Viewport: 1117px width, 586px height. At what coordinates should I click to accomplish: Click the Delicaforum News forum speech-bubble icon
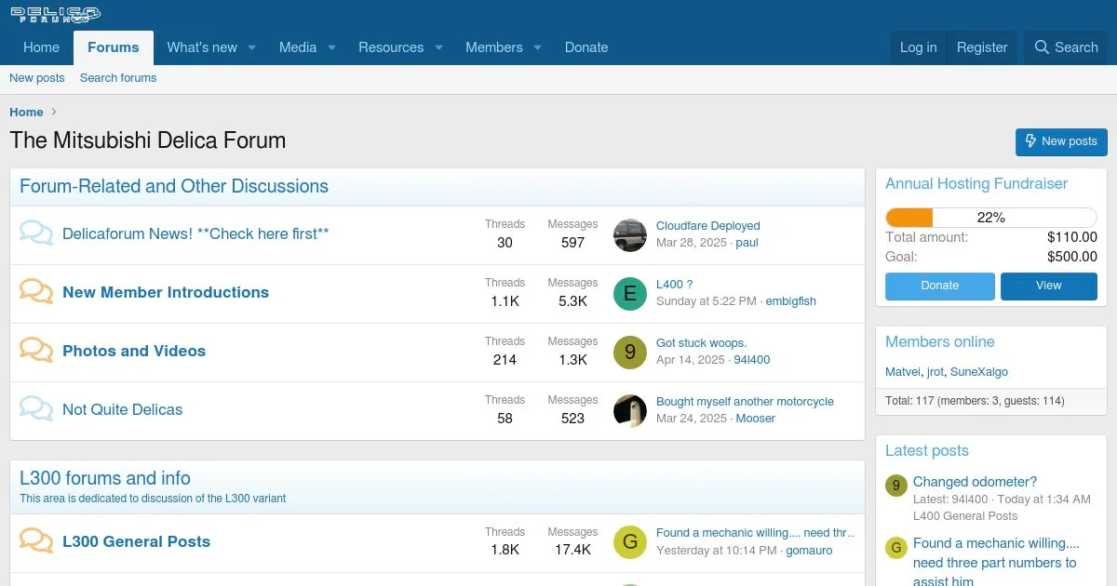[x=36, y=233]
